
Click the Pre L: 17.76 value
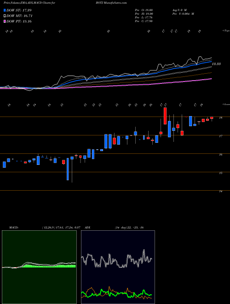tap(144, 18)
